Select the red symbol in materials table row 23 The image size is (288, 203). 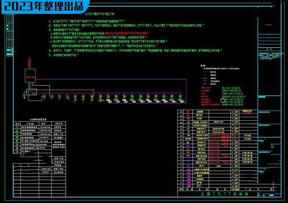pyautogui.click(x=189, y=111)
